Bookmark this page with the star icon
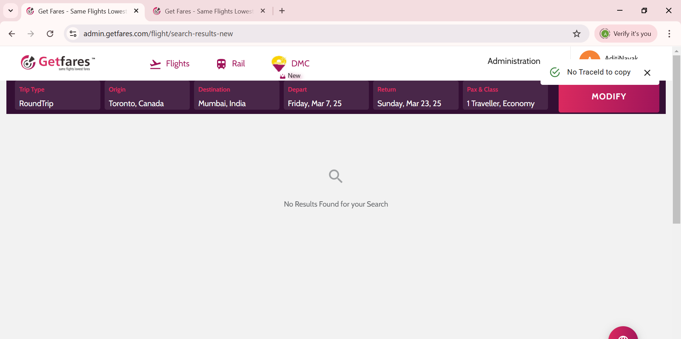The width and height of the screenshot is (681, 339). tap(577, 34)
